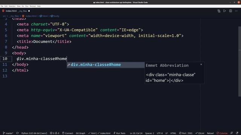
Task: Change language mode HTML
Action: [x=173, y=133]
